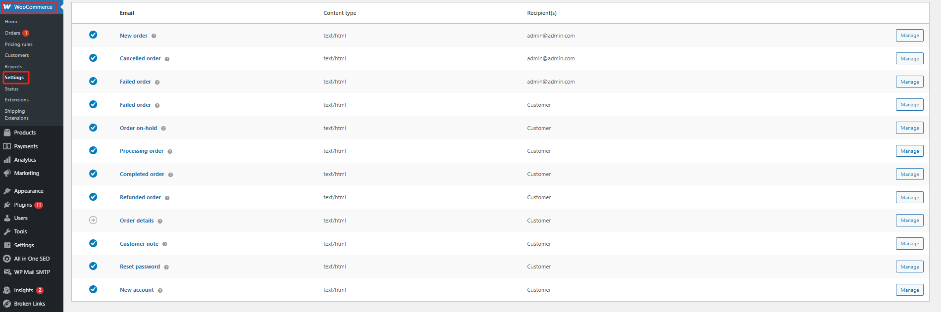Open the Refunded order email link
941x312 pixels.
click(x=140, y=197)
